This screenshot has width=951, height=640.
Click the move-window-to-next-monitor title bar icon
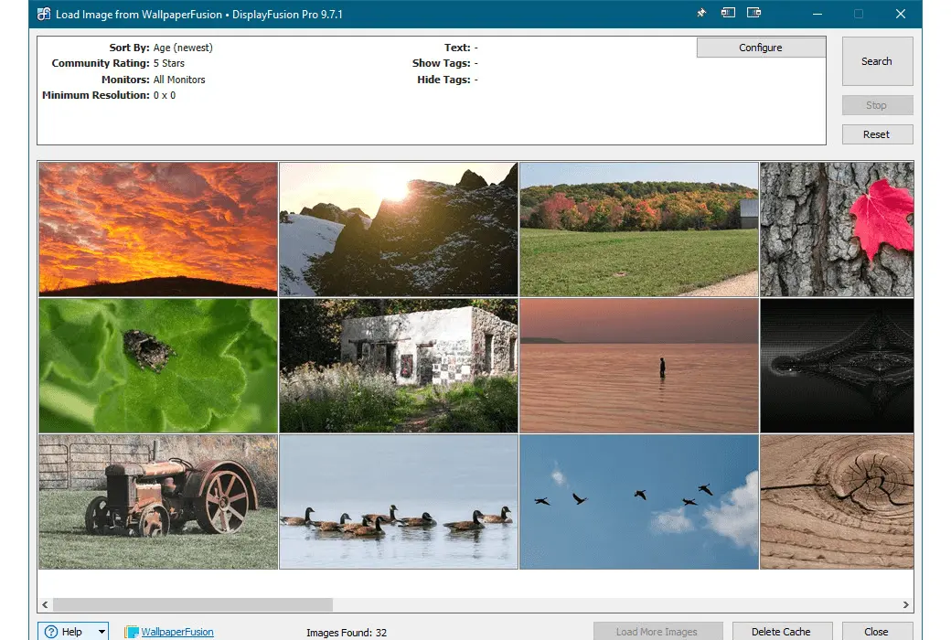click(753, 13)
